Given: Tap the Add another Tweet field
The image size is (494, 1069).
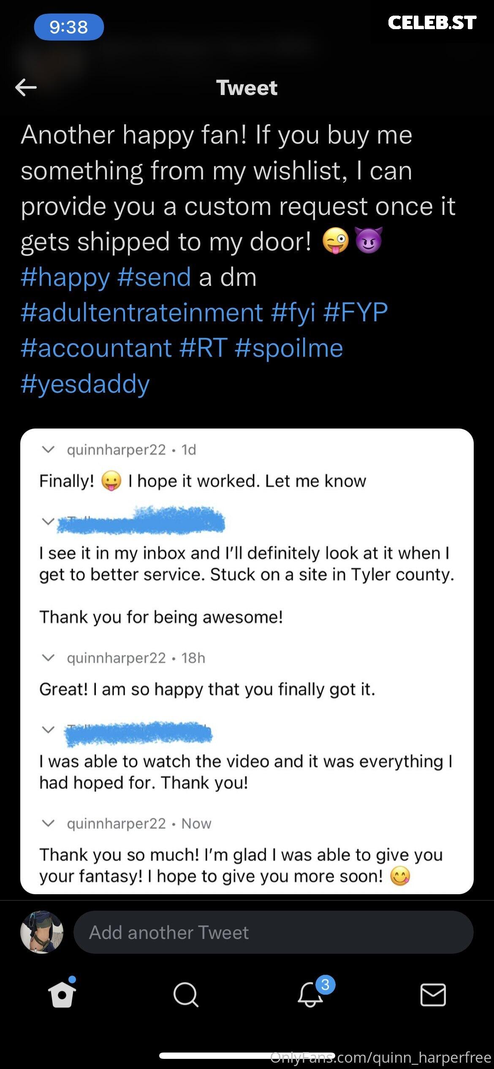Looking at the screenshot, I should click(x=273, y=932).
